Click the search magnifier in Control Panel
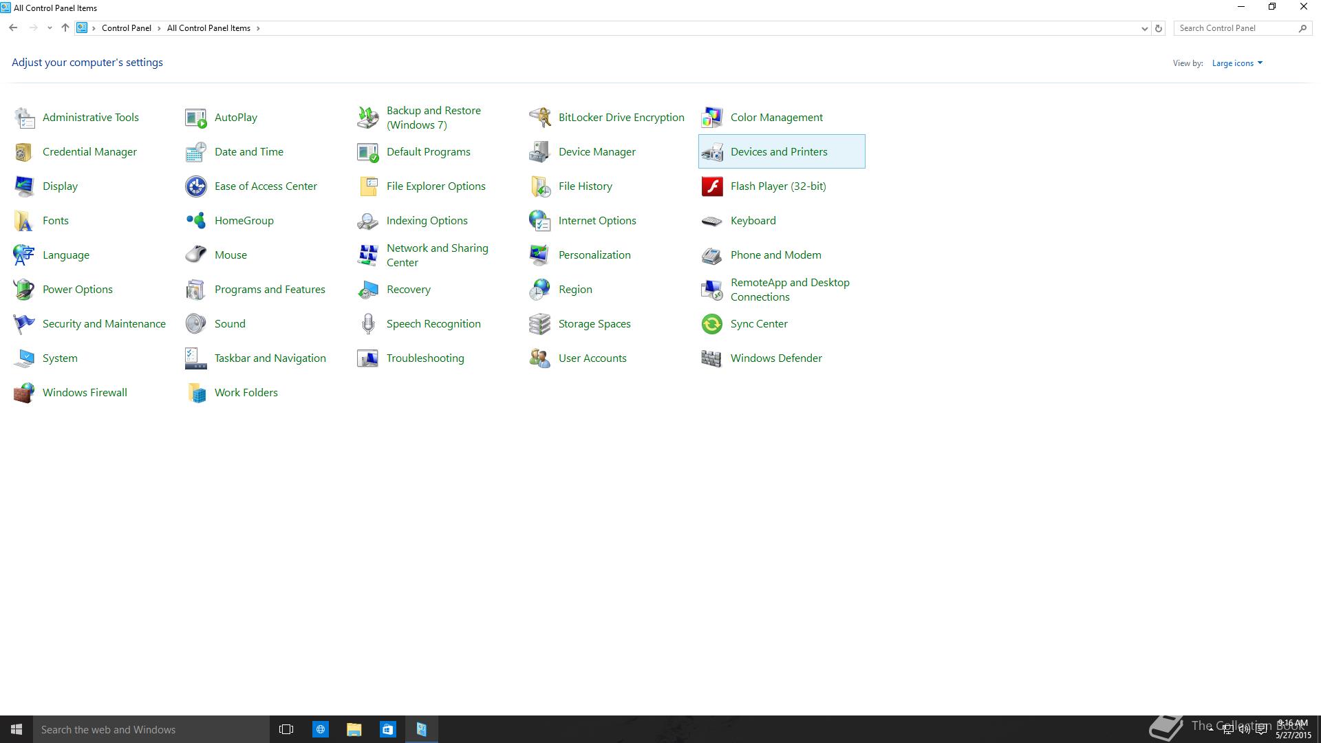Image resolution: width=1321 pixels, height=743 pixels. coord(1302,28)
